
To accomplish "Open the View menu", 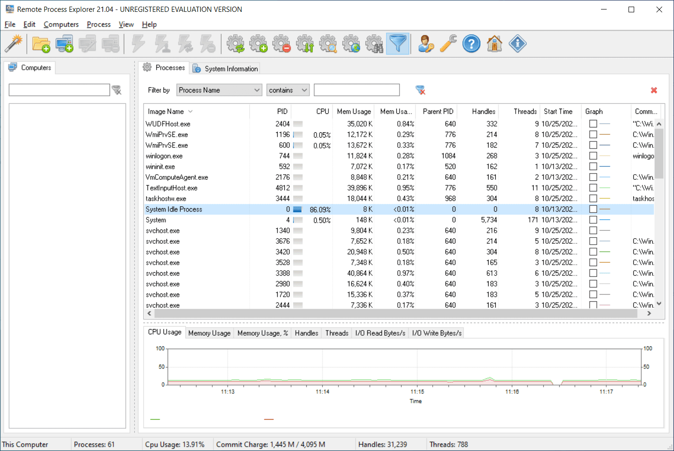I will [126, 24].
